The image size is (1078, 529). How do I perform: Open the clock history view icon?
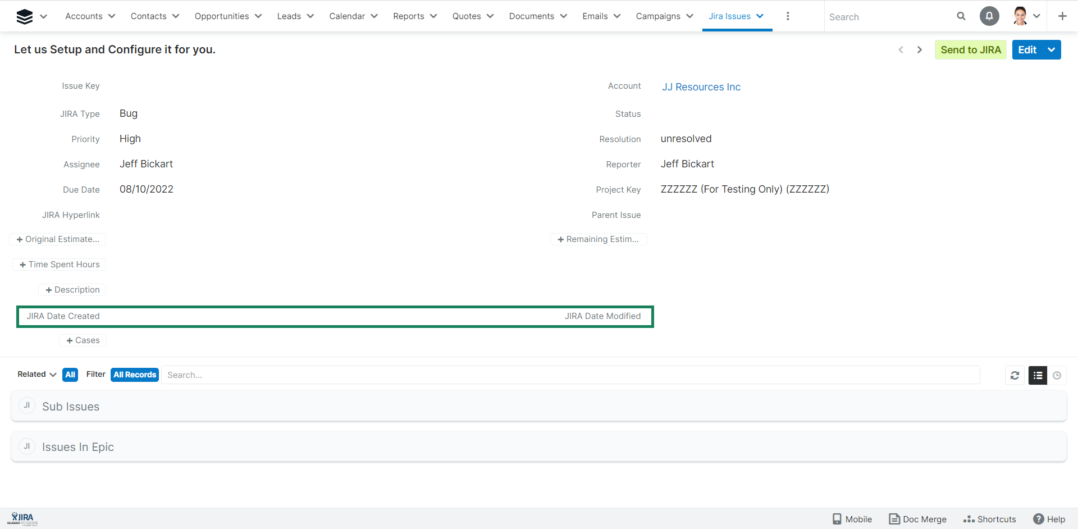tap(1057, 375)
